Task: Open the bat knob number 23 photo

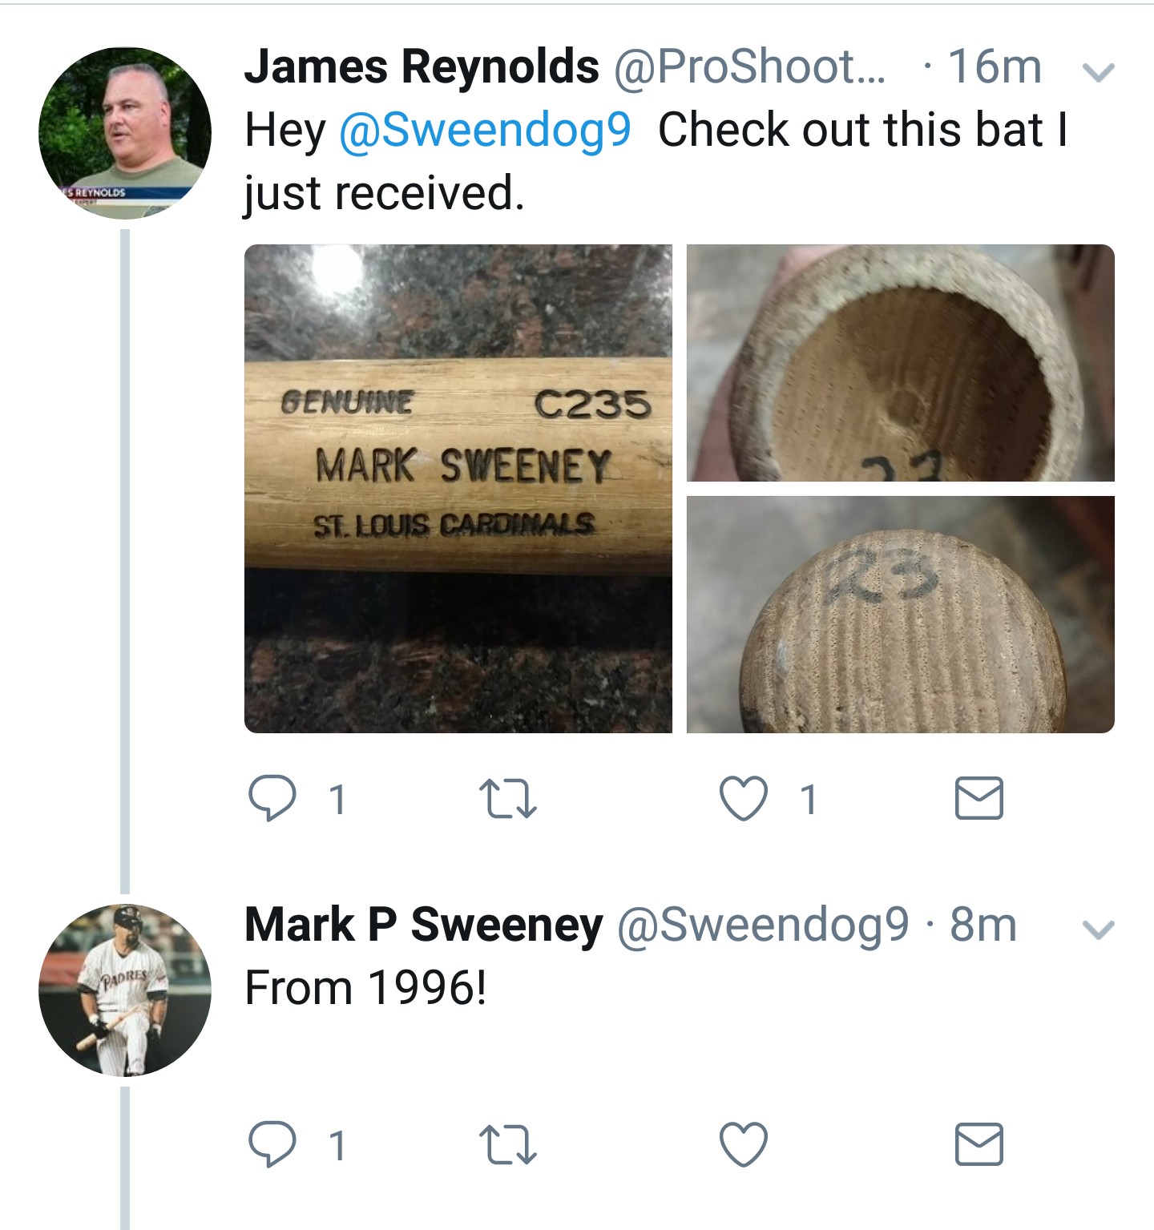Action: click(901, 615)
